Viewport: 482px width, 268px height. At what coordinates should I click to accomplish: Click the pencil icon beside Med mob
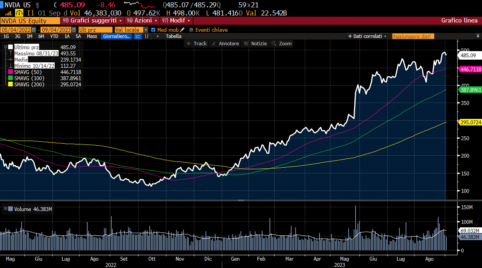tap(182, 30)
